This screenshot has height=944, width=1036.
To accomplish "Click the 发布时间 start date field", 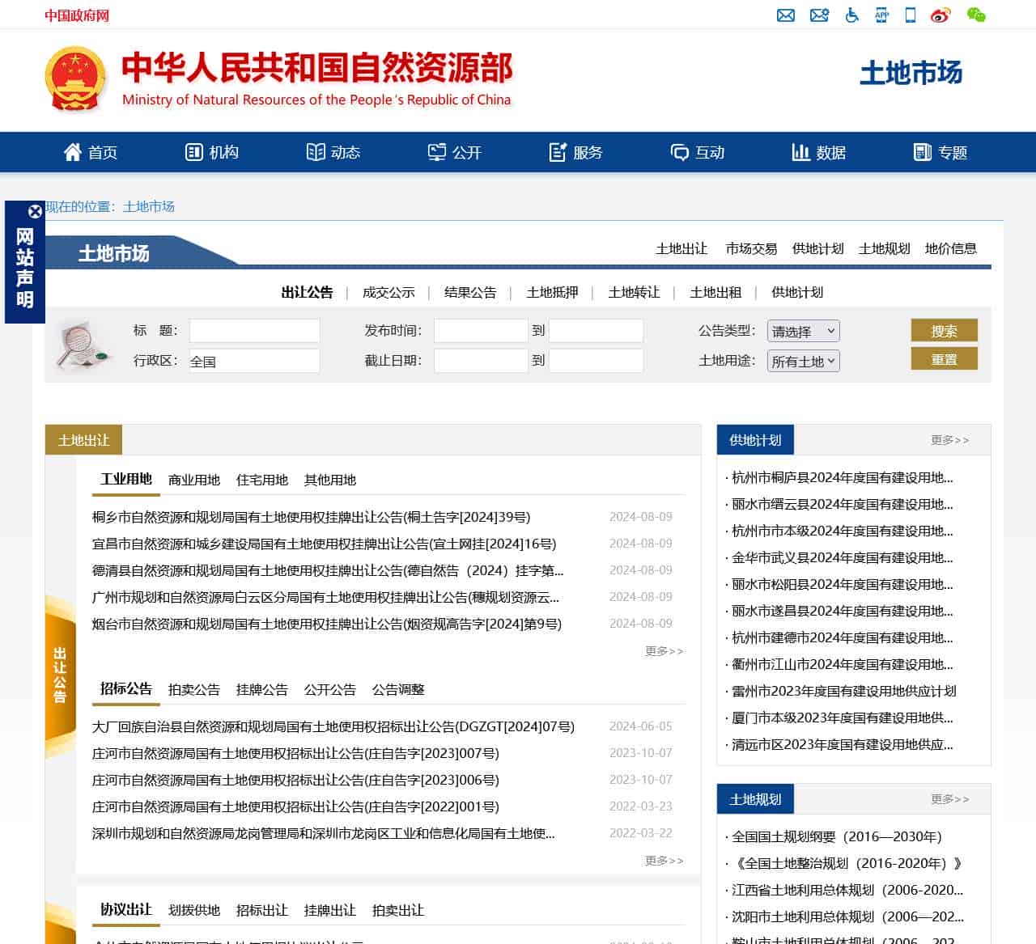I will [481, 331].
